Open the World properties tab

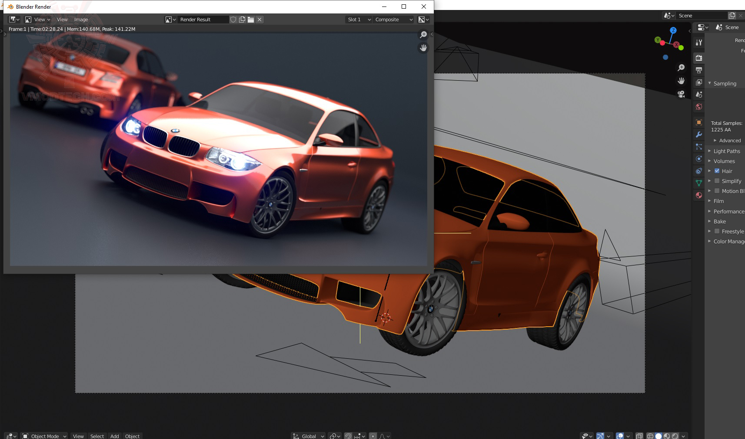click(x=699, y=107)
